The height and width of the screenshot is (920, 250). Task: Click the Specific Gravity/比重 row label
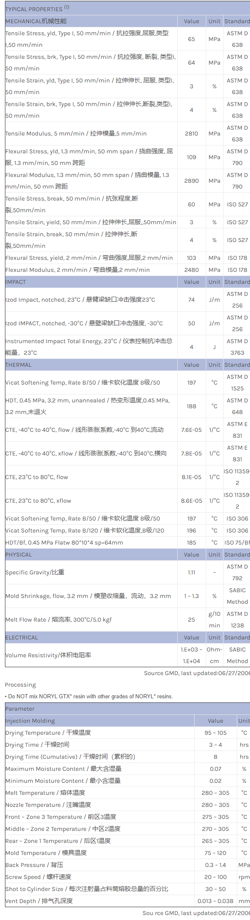click(x=35, y=572)
